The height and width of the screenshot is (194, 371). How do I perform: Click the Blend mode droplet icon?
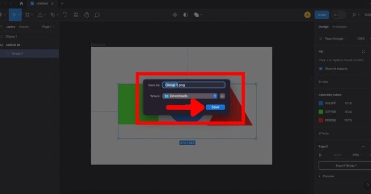pos(321,39)
